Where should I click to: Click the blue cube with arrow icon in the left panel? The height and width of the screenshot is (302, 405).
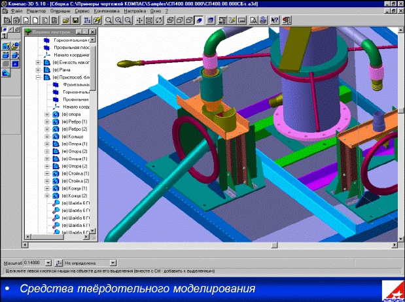(x=16, y=55)
